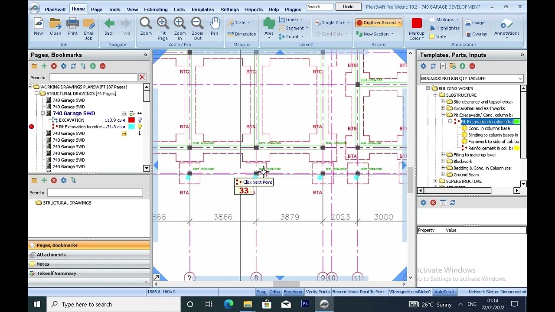This screenshot has height=312, width=555.
Task: Open the Notes panel
Action: click(89, 264)
